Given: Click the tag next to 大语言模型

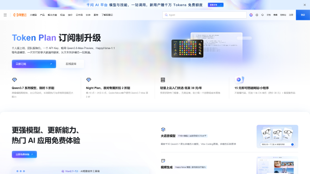Looking at the screenshot, I should [192, 136].
